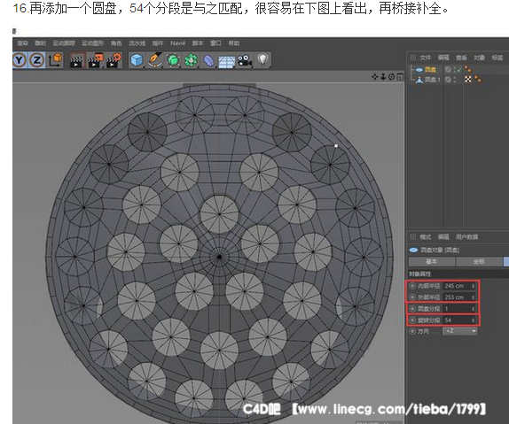The width and height of the screenshot is (509, 424).
Task: Toggle the Y axis lock button
Action: [x=20, y=60]
